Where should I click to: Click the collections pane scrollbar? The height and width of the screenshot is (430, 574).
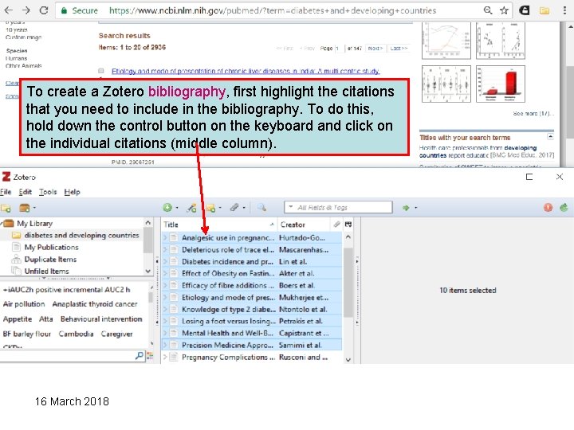(x=147, y=240)
